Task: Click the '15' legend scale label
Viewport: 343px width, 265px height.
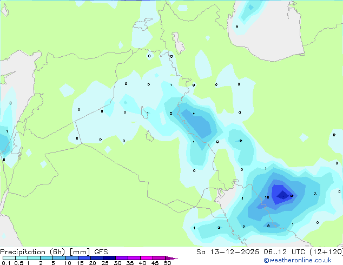Action: click(80, 263)
